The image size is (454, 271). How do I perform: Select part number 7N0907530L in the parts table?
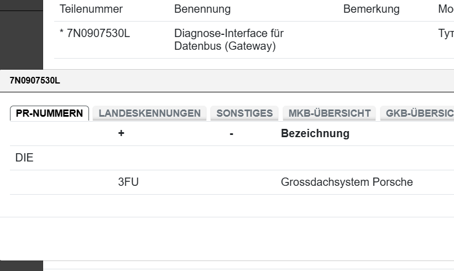95,34
